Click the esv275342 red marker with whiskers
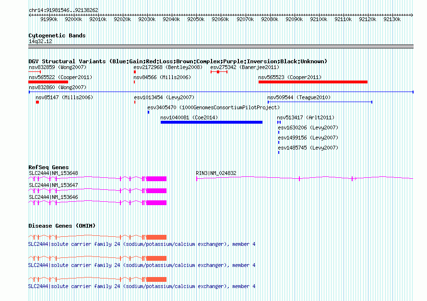 pyautogui.click(x=219, y=72)
